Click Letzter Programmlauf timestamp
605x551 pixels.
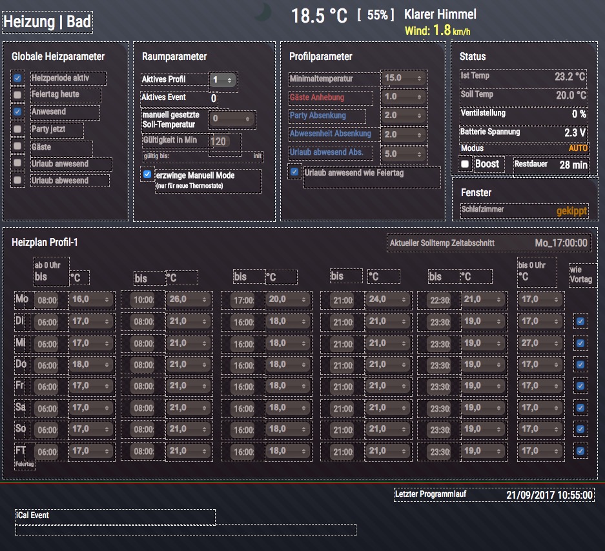pos(549,495)
